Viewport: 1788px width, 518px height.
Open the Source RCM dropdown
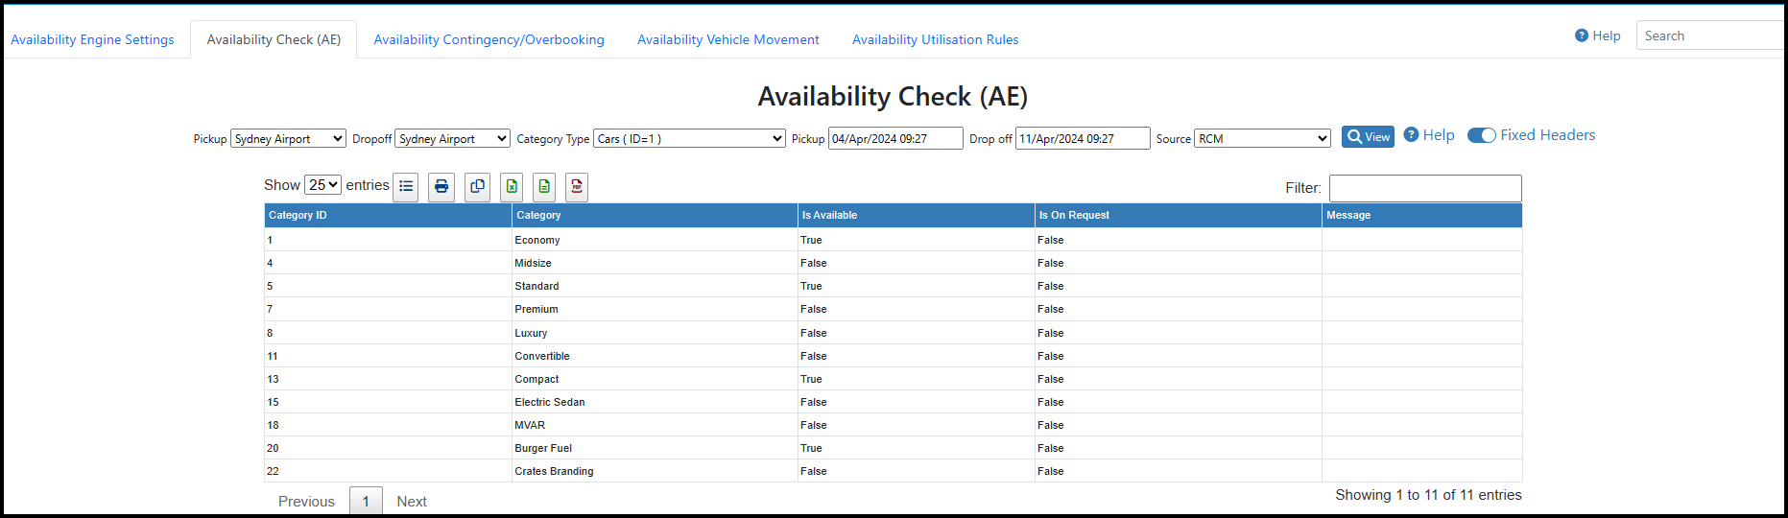click(1262, 138)
